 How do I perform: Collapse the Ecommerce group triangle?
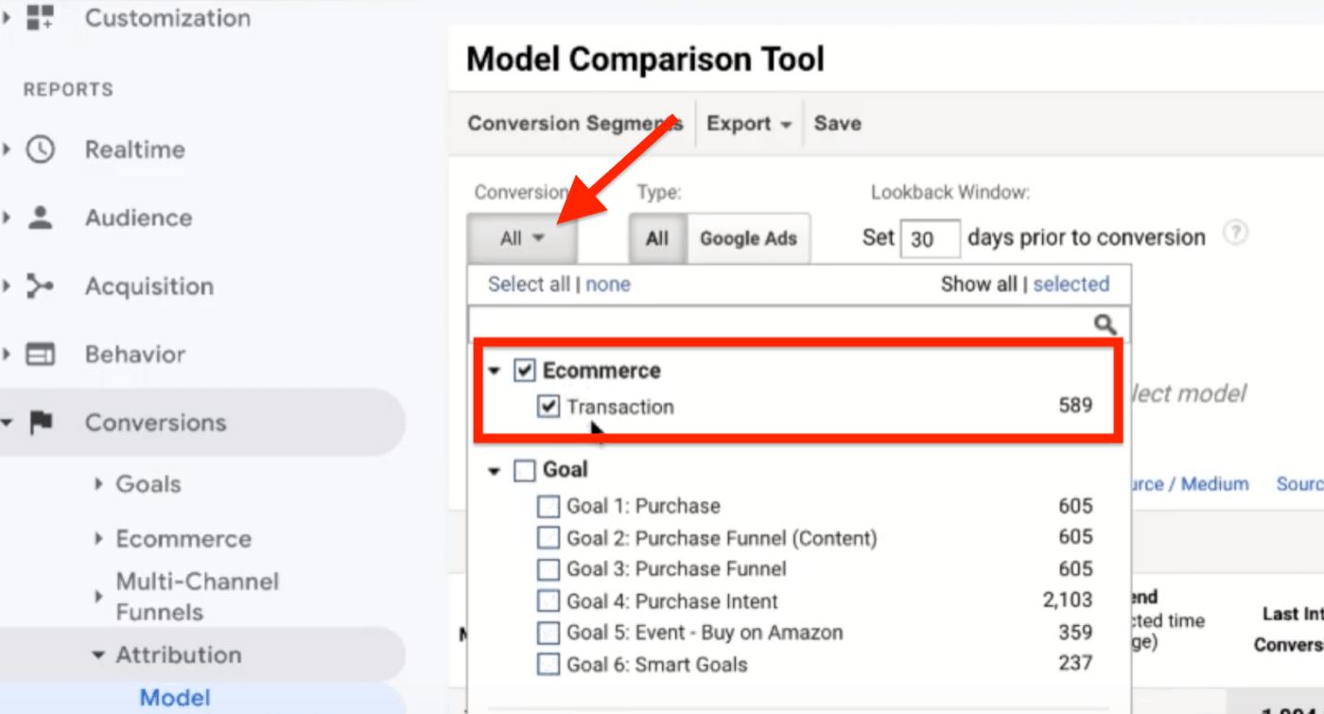tap(493, 371)
